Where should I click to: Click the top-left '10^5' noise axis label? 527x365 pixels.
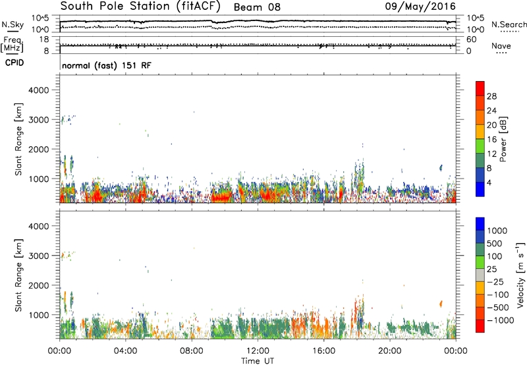coord(40,18)
